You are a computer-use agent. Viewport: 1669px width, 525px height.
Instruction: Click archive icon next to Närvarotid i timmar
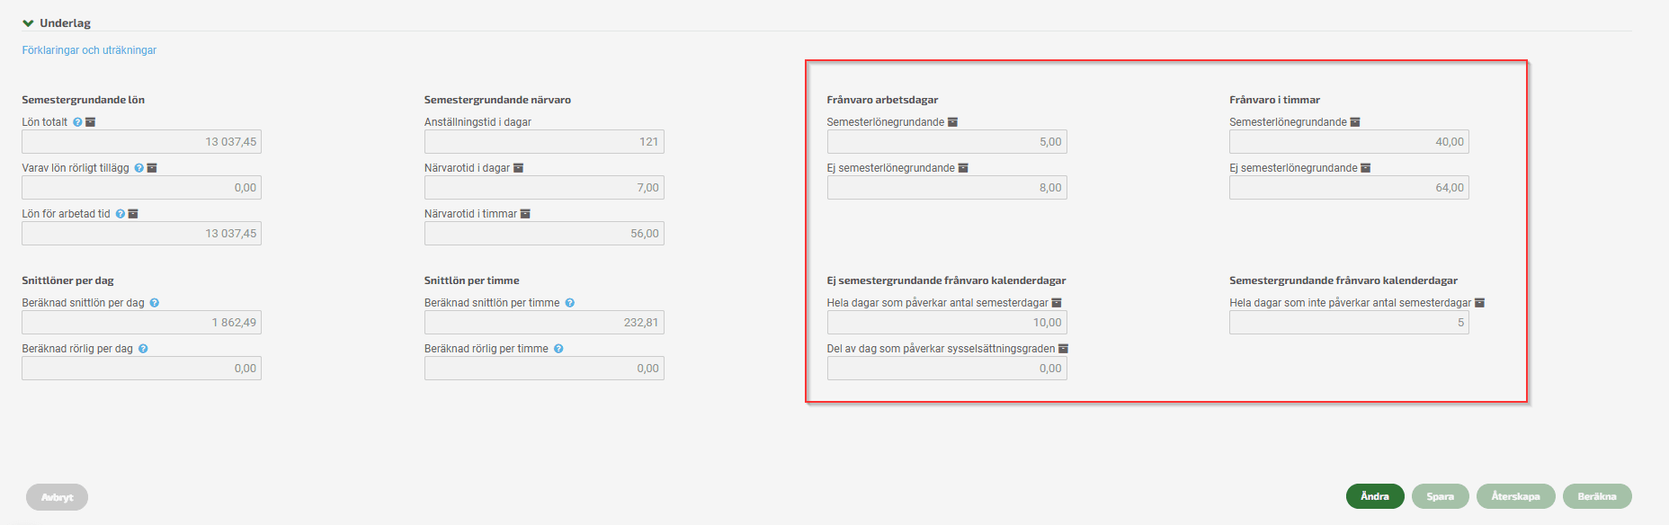click(525, 214)
